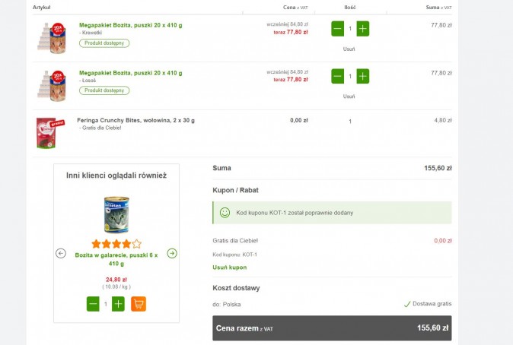This screenshot has height=345, width=513.
Task: Increase quantity of Bozita Krewetki megapack
Action: click(363, 29)
